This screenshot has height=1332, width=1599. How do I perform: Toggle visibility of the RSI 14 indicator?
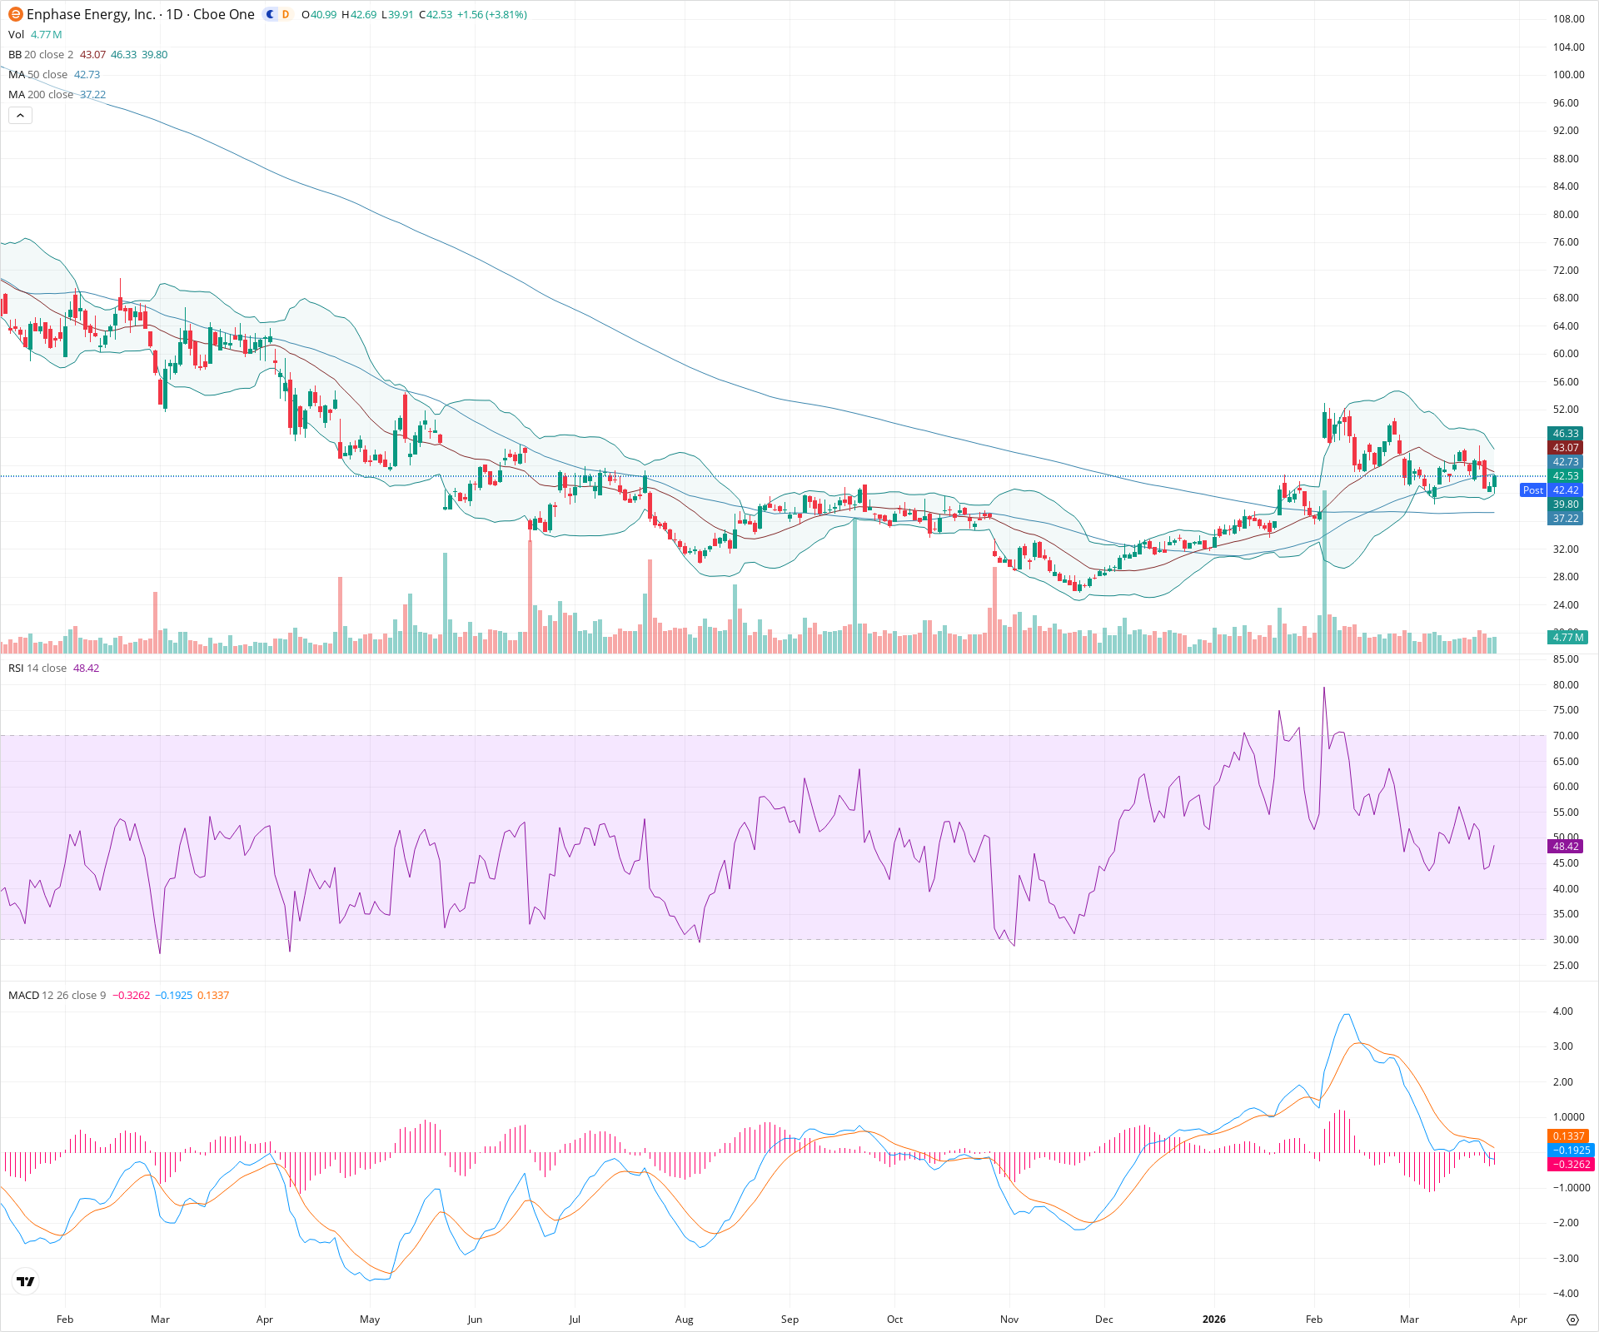15,668
